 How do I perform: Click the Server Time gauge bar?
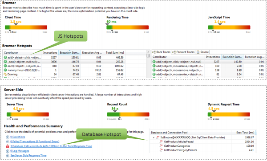click(x=28, y=114)
